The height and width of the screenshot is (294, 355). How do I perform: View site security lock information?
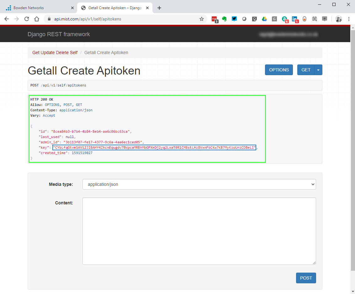click(x=49, y=19)
